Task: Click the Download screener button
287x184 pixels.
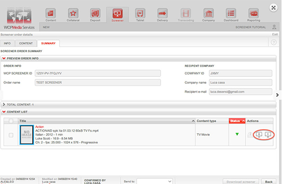Action: coord(240,182)
